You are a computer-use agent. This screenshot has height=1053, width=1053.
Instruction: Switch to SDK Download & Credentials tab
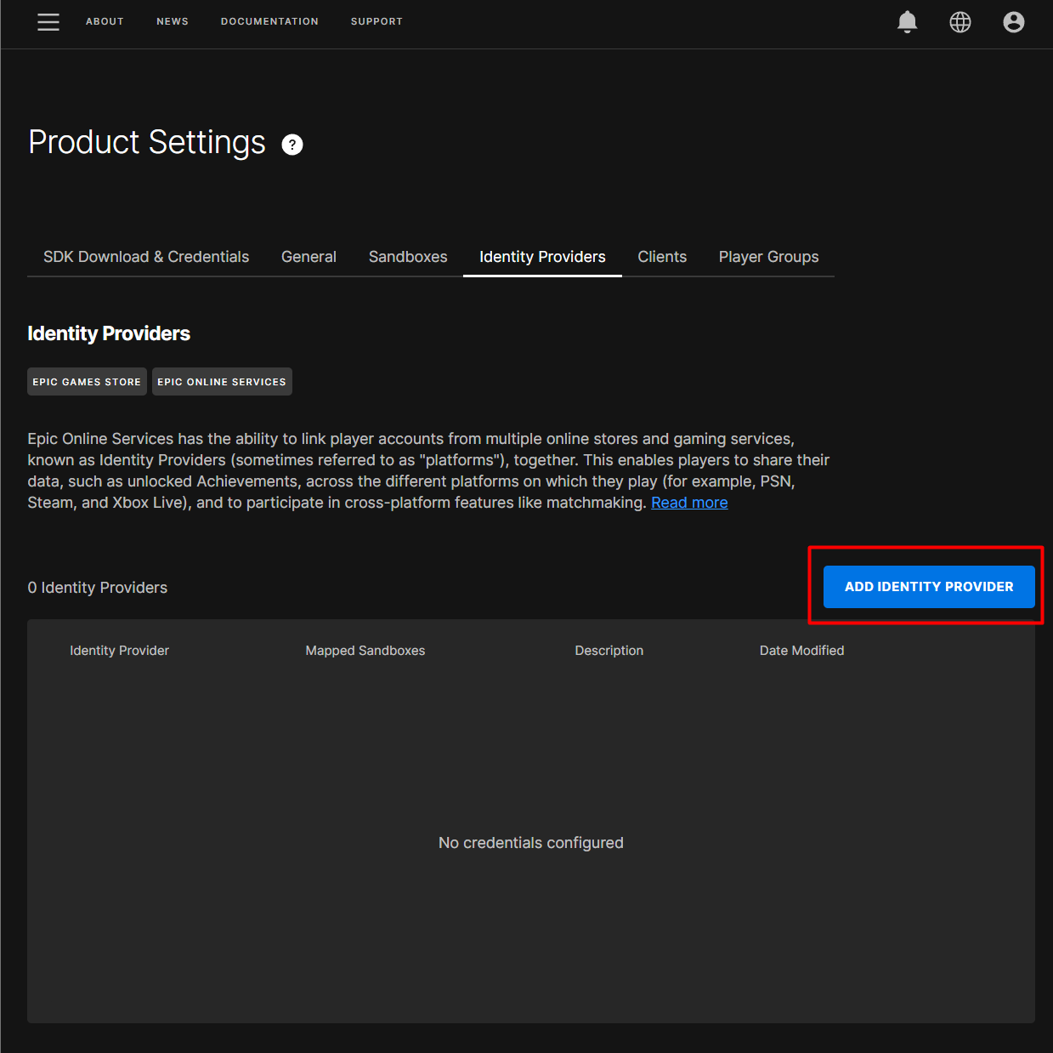tap(146, 257)
